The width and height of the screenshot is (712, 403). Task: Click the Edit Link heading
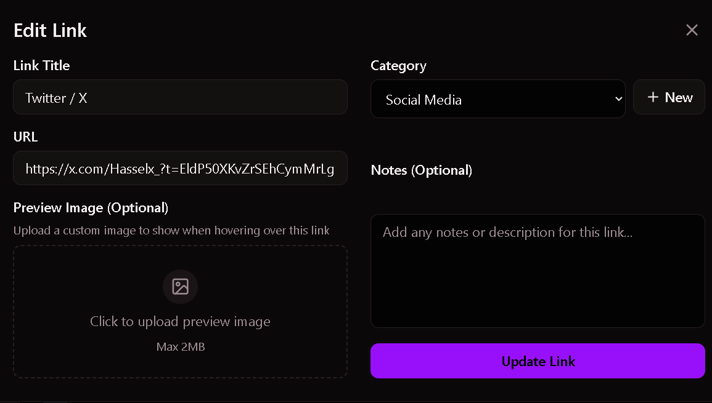point(50,30)
